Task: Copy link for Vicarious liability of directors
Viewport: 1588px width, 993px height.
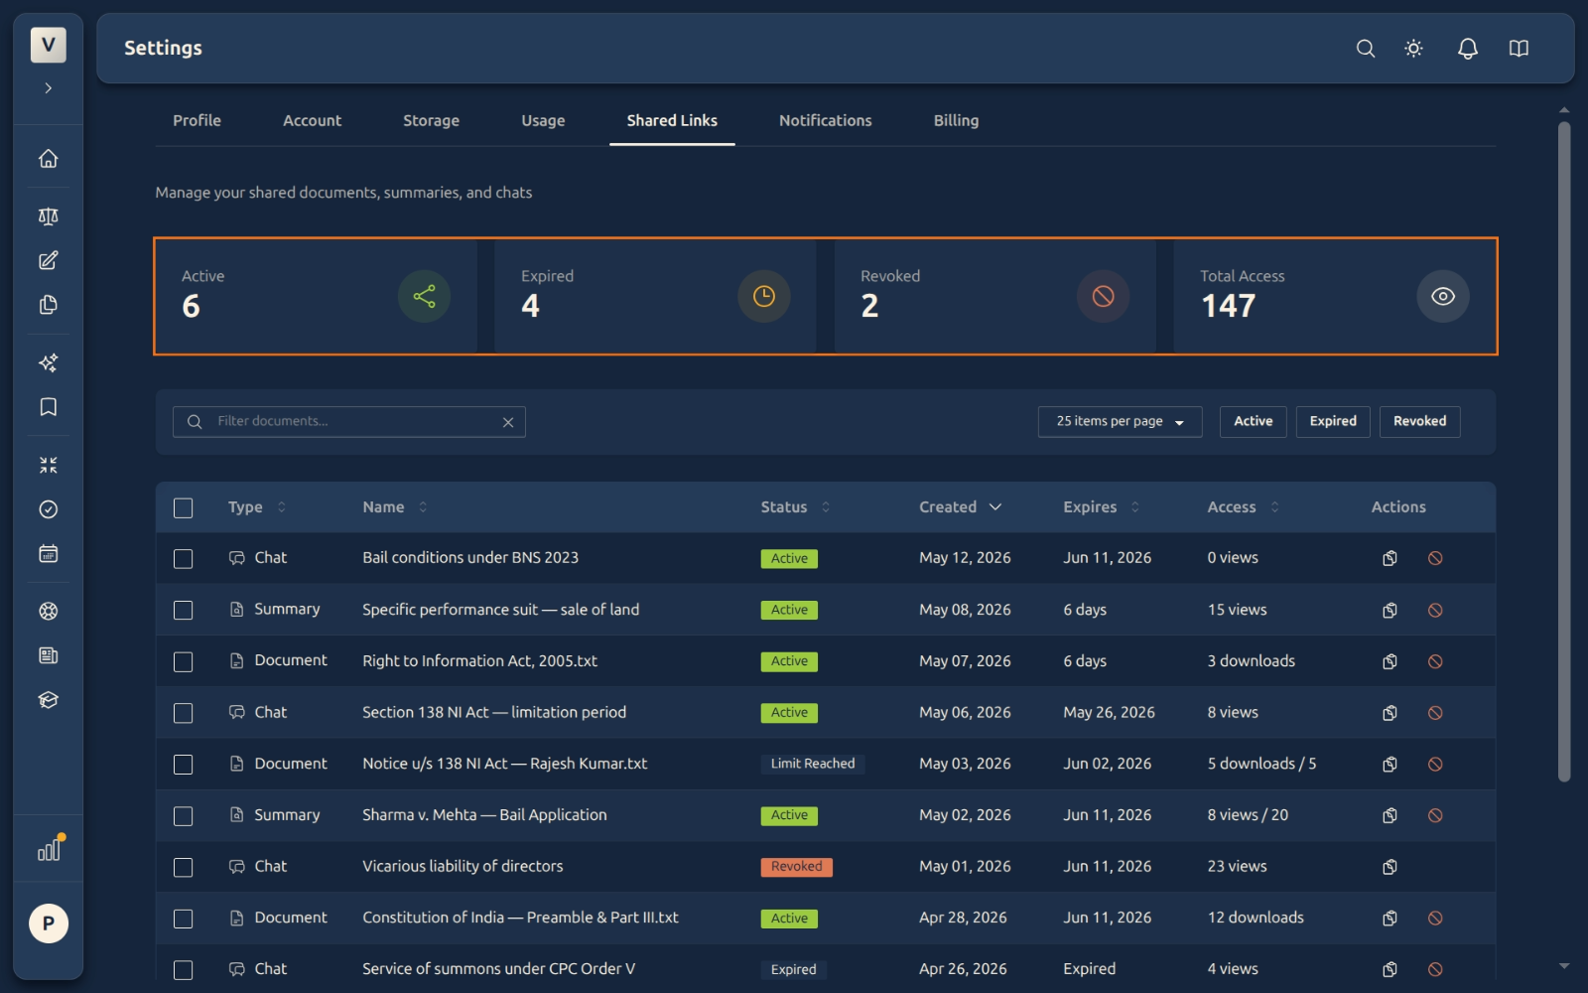Action: coord(1389,867)
